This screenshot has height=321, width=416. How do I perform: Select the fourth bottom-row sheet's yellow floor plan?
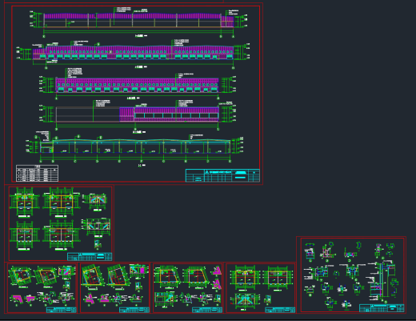click(x=245, y=278)
